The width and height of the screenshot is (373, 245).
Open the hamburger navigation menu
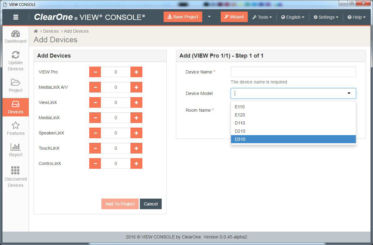pos(16,17)
